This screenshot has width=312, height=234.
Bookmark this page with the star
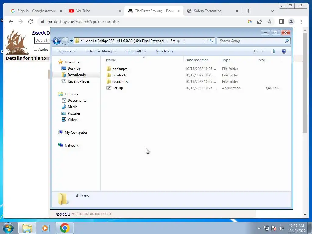(x=269, y=22)
